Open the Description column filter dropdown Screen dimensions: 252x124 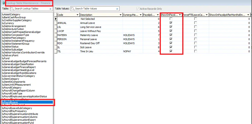pos(120,15)
